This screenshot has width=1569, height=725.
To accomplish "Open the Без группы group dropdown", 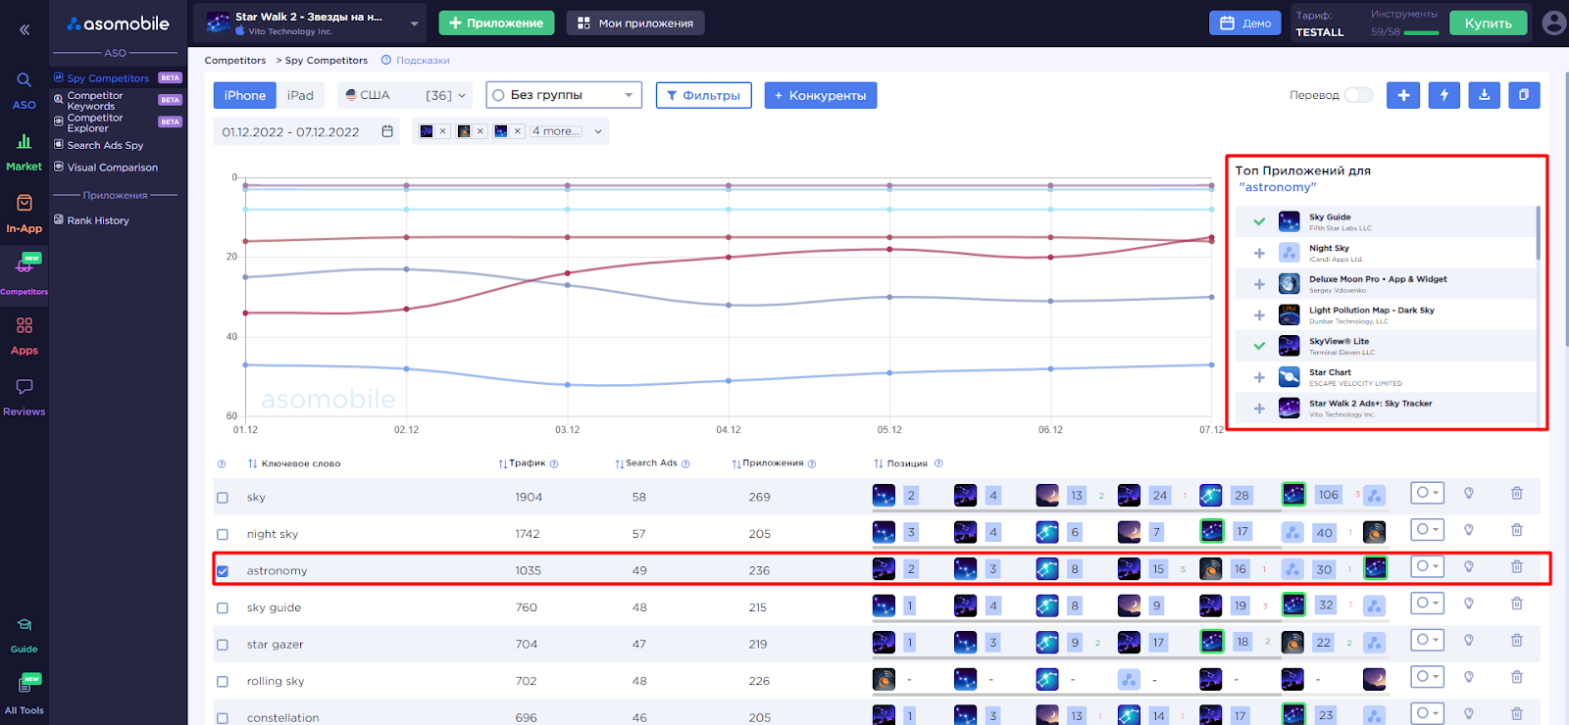I will pyautogui.click(x=564, y=95).
